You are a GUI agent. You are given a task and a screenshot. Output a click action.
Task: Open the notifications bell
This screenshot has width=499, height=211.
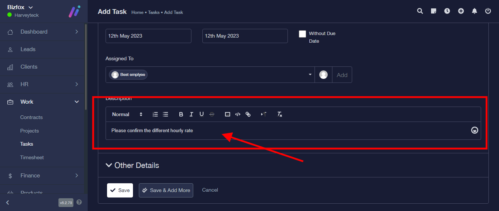(x=475, y=11)
